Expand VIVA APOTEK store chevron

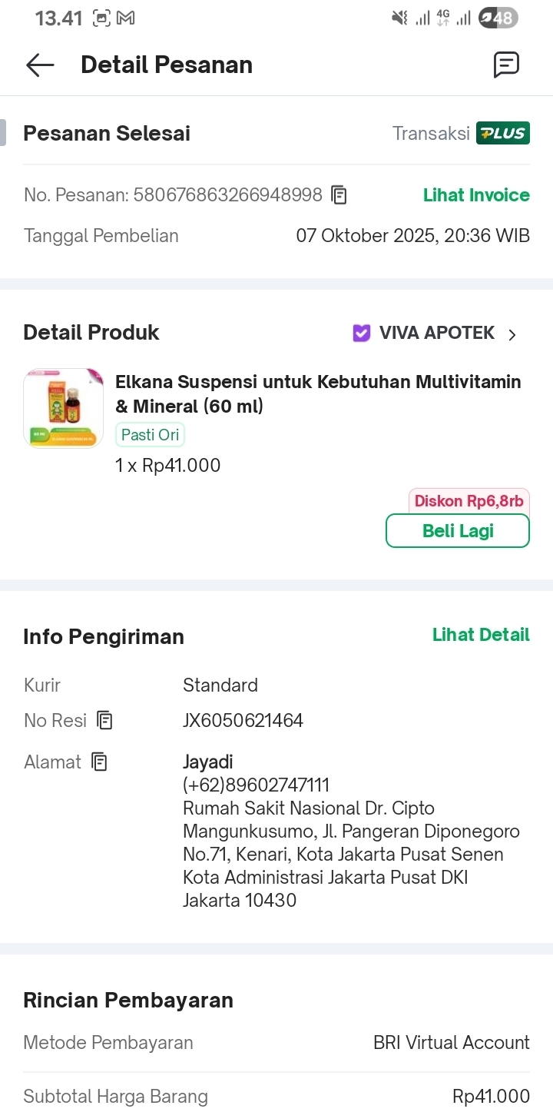coord(512,334)
